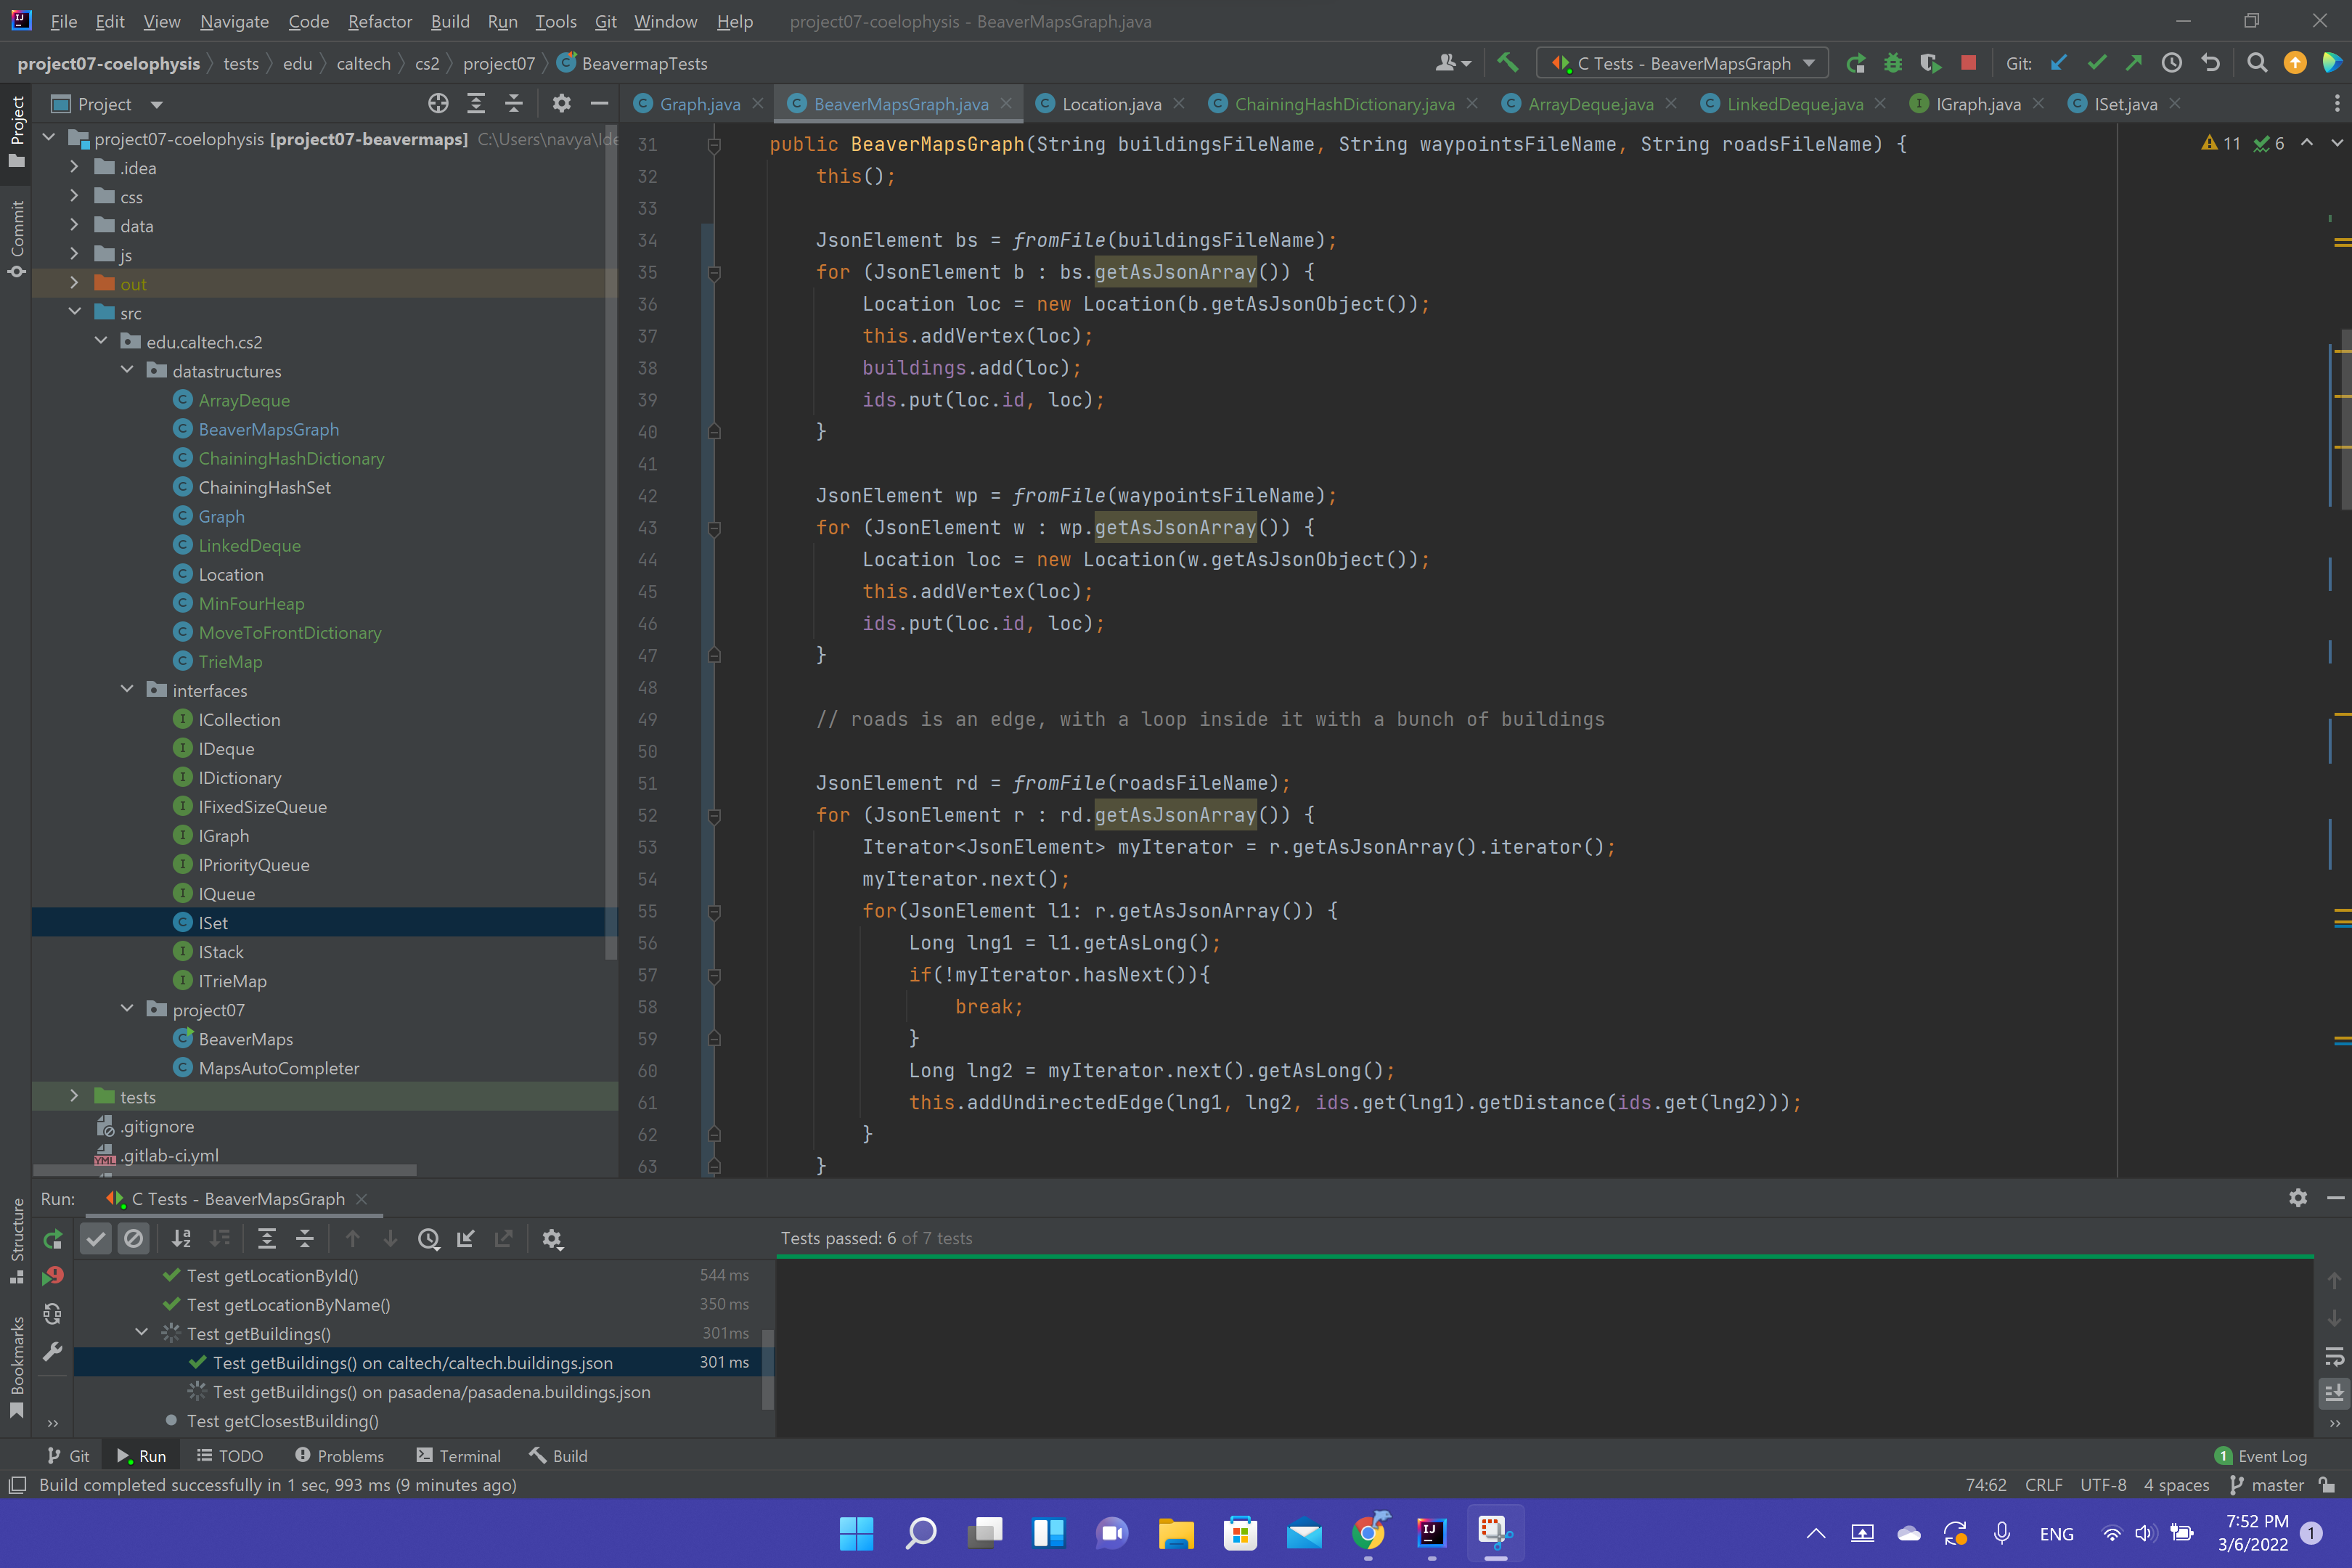Viewport: 2352px width, 1568px height.
Task: Open Git history clock icon
Action: (2171, 63)
